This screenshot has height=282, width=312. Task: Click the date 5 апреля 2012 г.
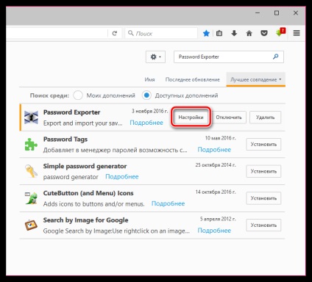pos(218,219)
